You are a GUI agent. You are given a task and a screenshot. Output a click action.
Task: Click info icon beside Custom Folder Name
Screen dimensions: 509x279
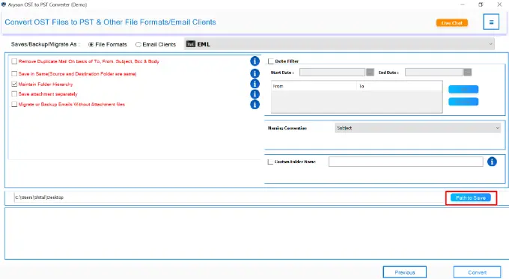point(492,162)
